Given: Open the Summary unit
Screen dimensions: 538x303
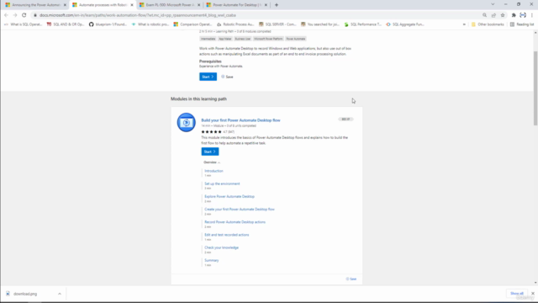Looking at the screenshot, I should tap(211, 260).
